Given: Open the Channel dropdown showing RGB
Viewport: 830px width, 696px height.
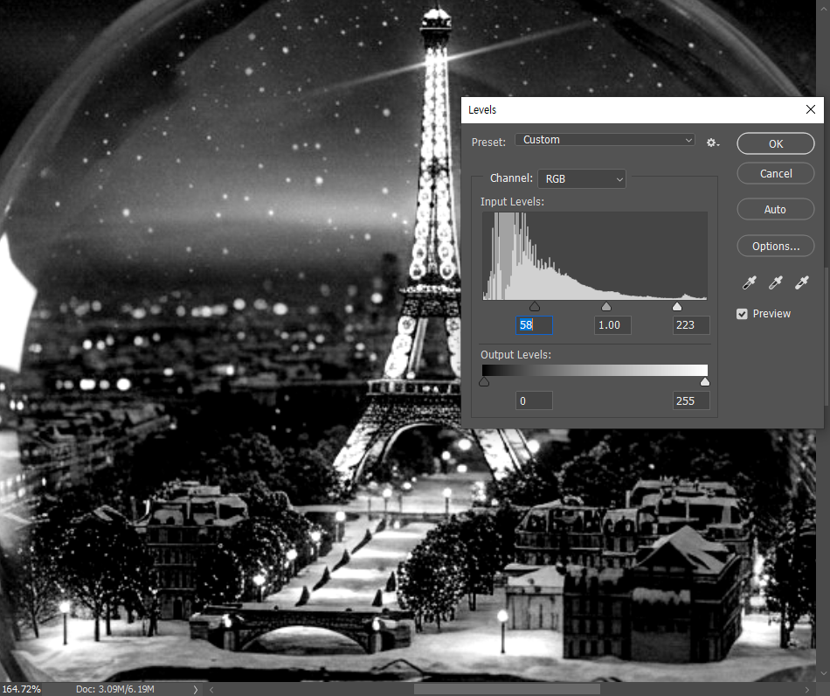Looking at the screenshot, I should click(x=582, y=179).
